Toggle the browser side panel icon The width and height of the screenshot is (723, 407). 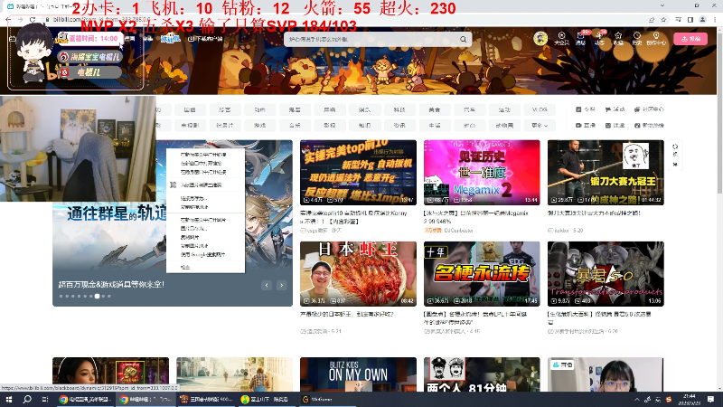click(690, 20)
